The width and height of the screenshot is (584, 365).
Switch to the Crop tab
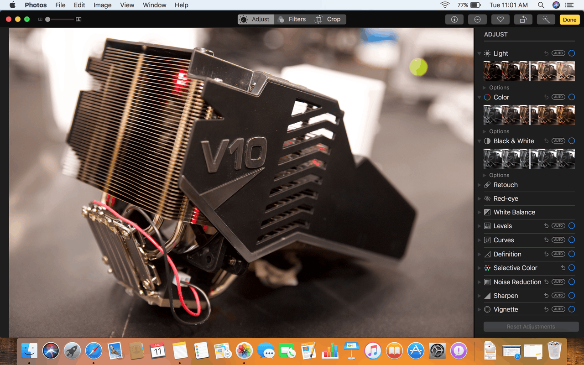[328, 19]
